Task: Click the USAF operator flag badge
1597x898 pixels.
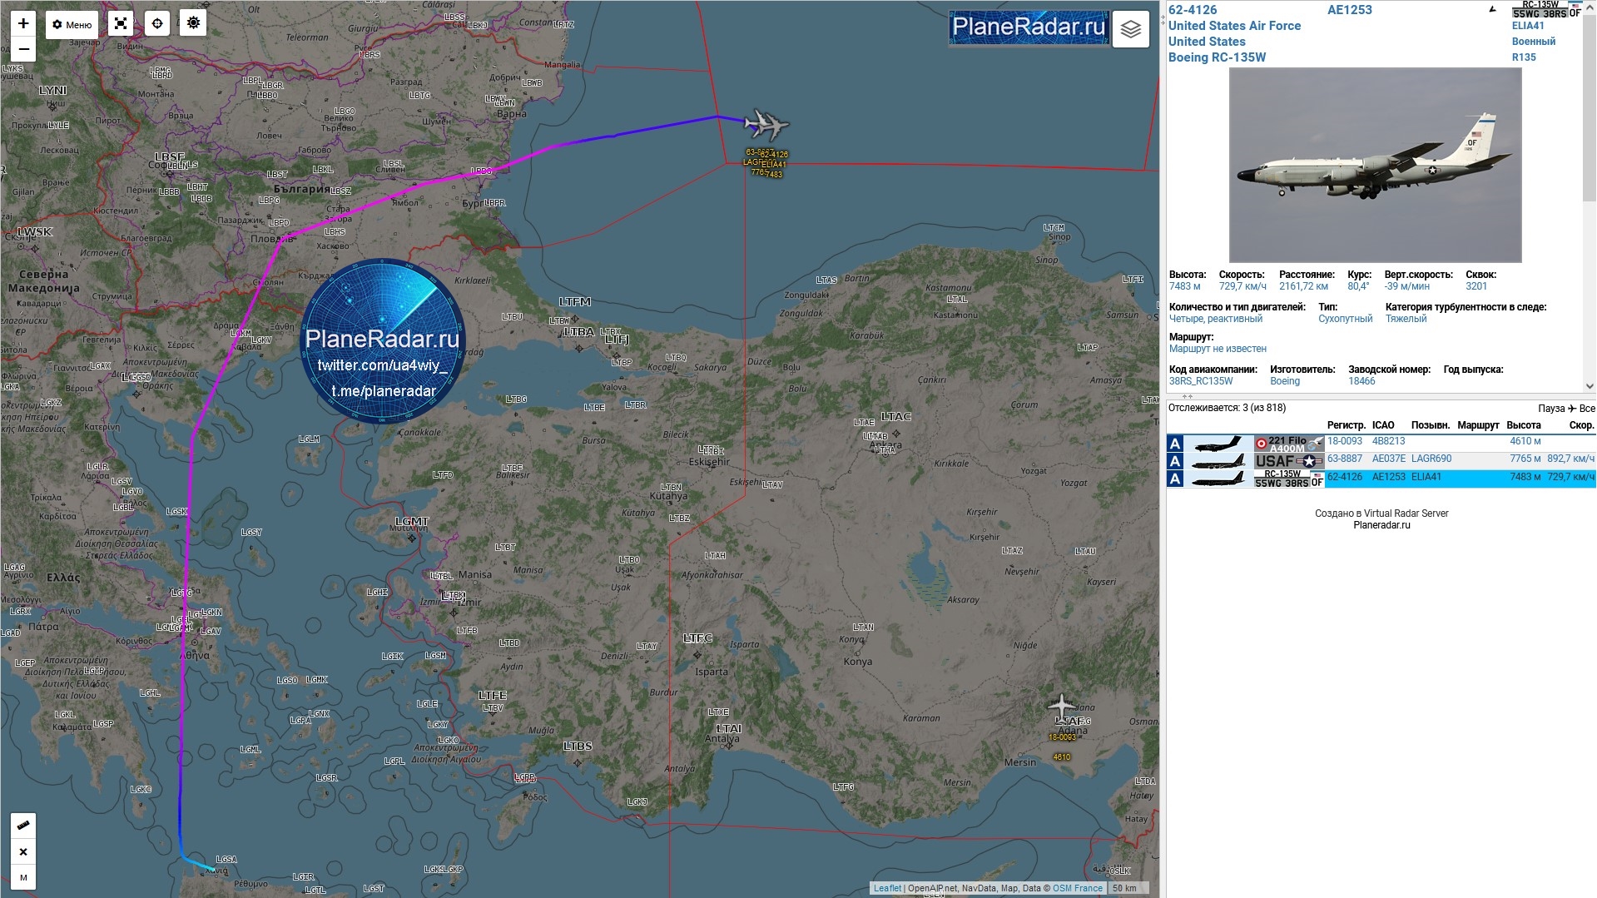Action: point(1289,461)
